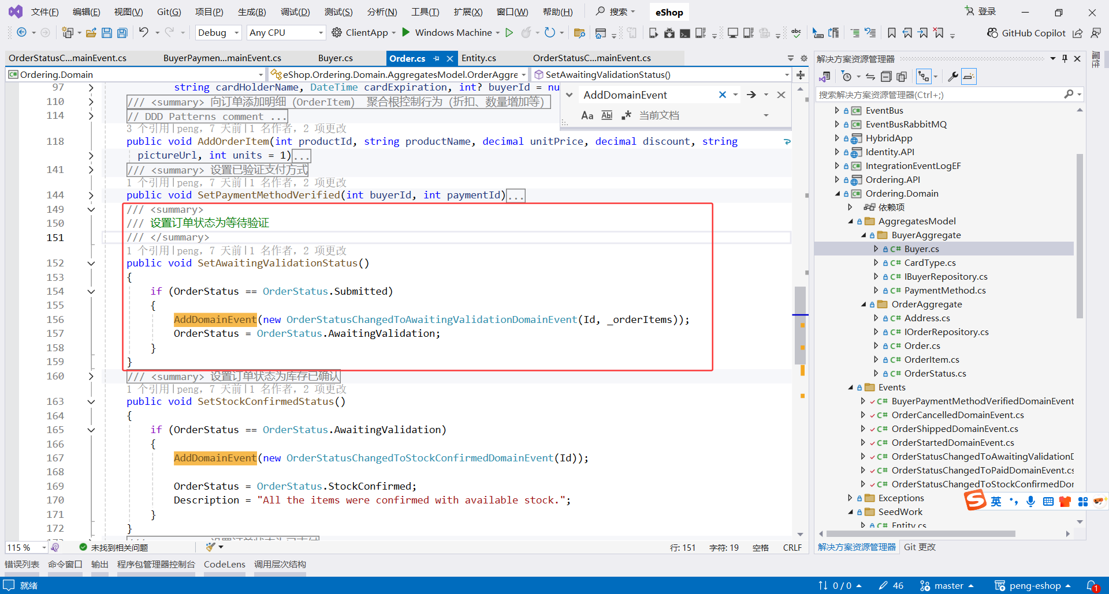Switch to the Entity.cs editor tab
The height and width of the screenshot is (594, 1109).
click(x=479, y=58)
